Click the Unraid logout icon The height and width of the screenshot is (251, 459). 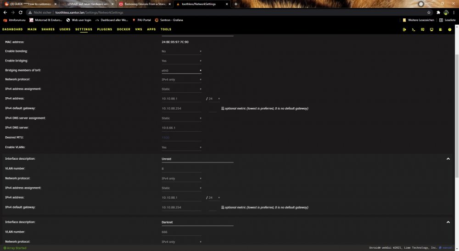click(x=404, y=29)
